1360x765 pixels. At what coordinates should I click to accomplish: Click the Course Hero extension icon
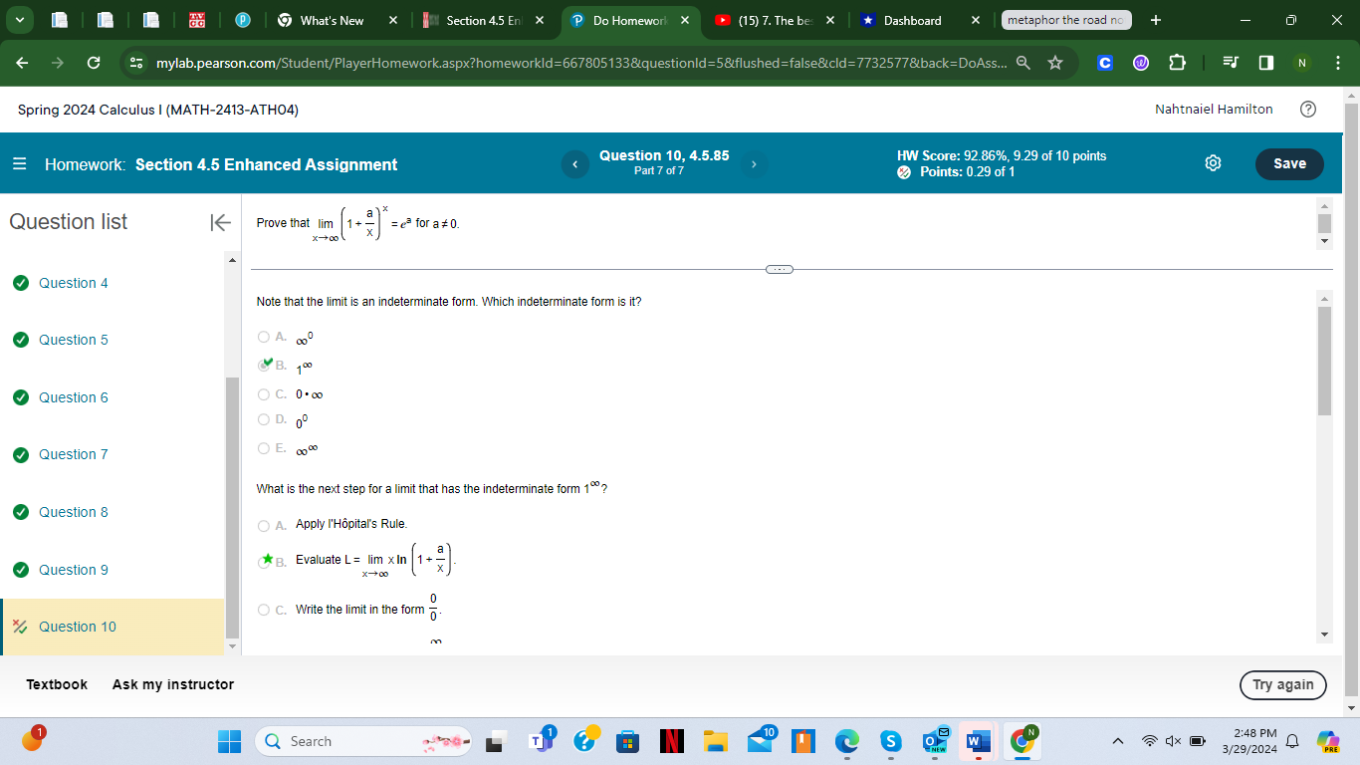click(1104, 62)
